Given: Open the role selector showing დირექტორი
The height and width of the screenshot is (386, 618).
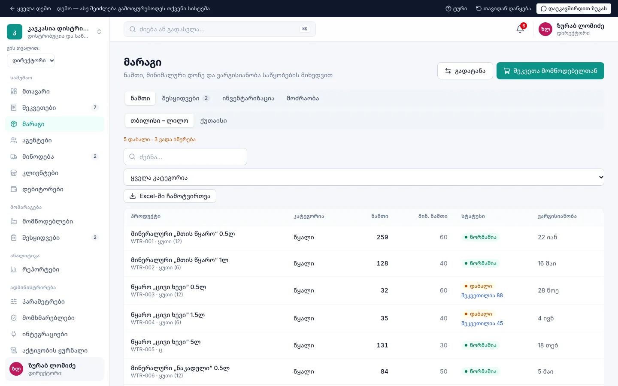Looking at the screenshot, I should click(x=31, y=60).
